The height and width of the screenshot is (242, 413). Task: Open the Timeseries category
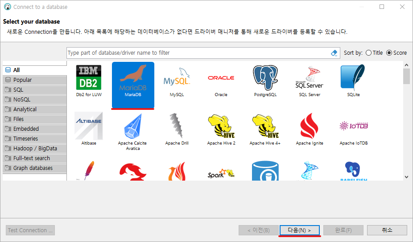pos(34,139)
